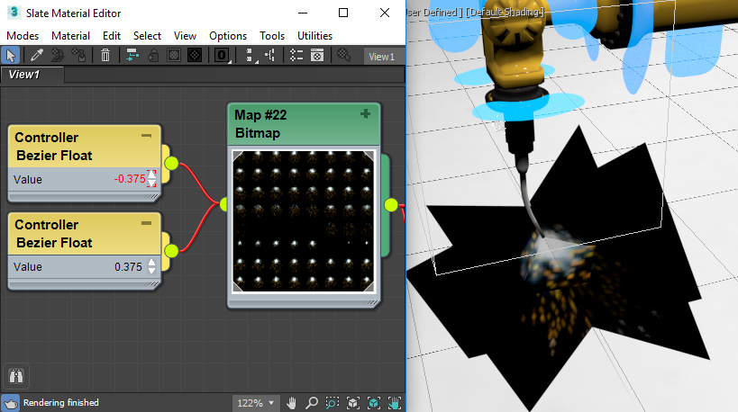Click the Zoom Extents Selected icon

(374, 403)
